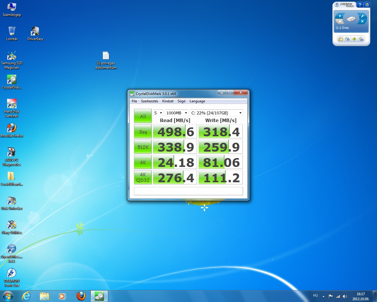The height and width of the screenshot is (302, 377).
Task: Select the CrystalDisk desktop shortcut
Action: [12, 82]
